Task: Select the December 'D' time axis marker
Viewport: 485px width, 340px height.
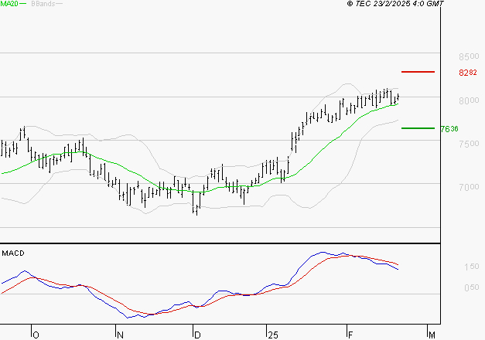Action: (196, 334)
